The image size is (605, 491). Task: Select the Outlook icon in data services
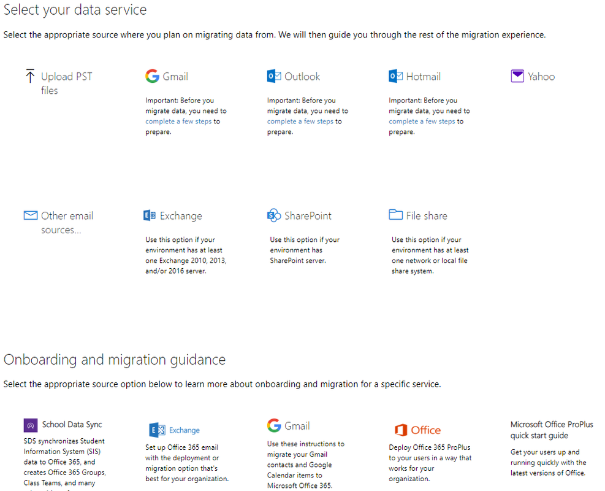pyautogui.click(x=274, y=76)
